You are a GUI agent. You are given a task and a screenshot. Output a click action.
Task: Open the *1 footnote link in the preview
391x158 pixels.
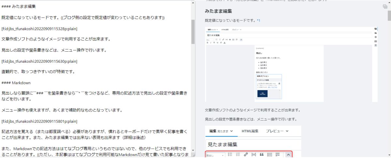[x=258, y=20]
